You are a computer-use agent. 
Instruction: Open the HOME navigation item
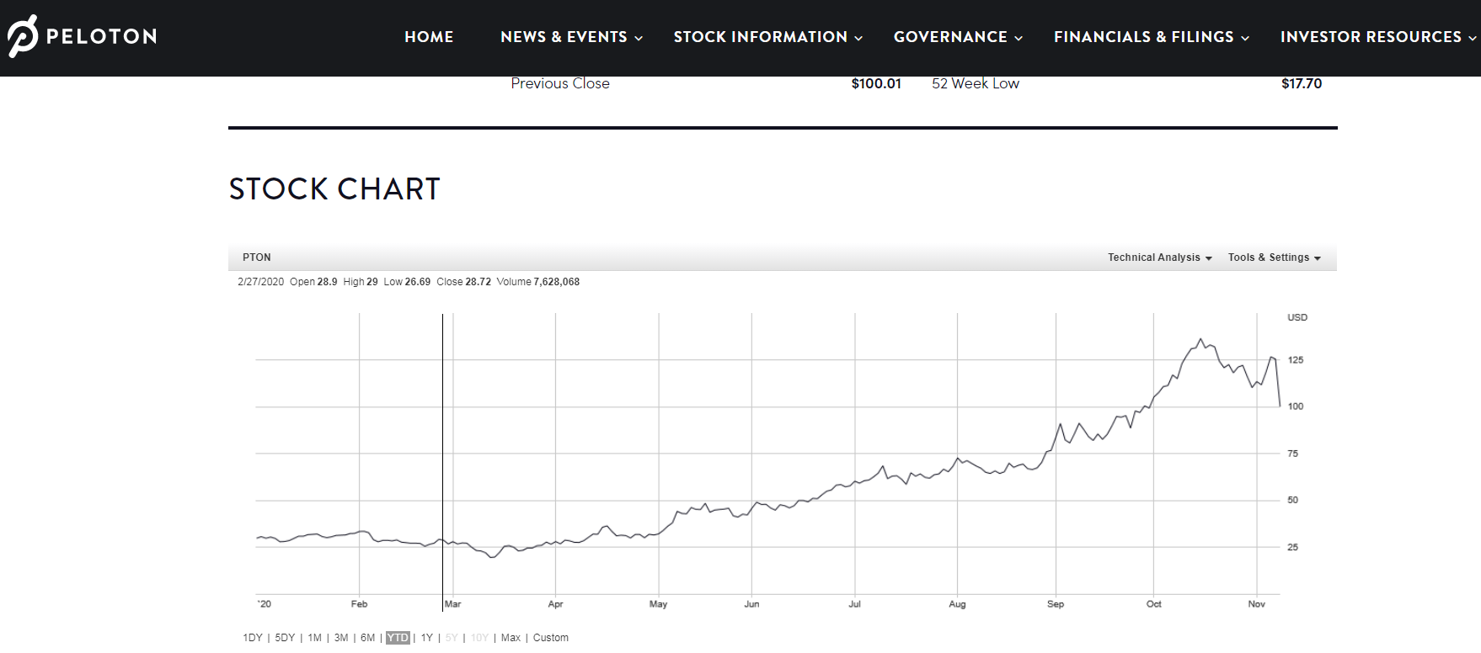(x=429, y=37)
